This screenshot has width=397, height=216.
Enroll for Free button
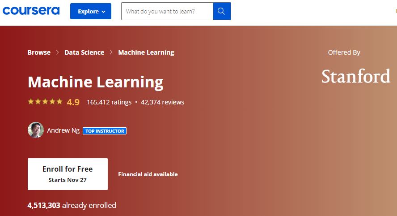(x=68, y=174)
